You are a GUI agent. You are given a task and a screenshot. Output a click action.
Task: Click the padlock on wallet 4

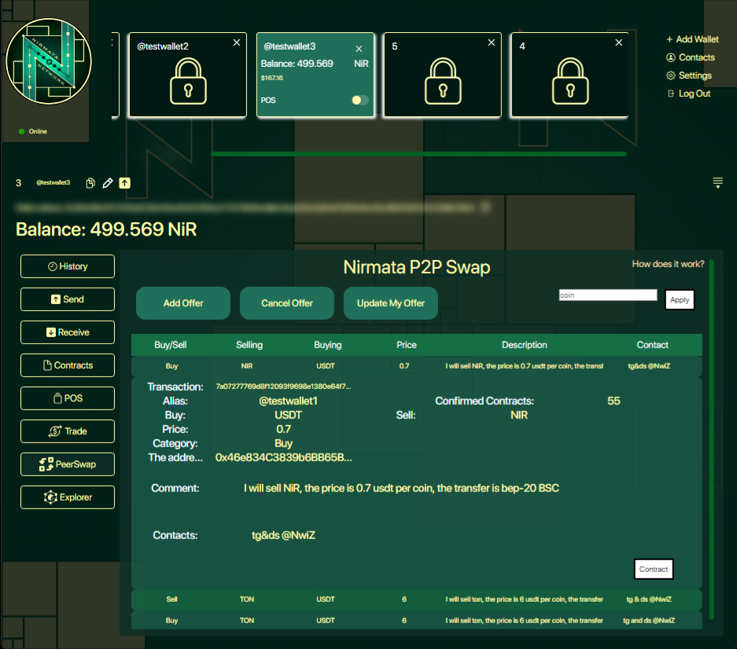[569, 81]
